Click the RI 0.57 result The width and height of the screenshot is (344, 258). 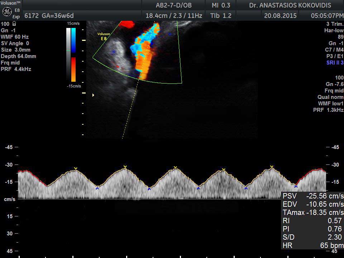coord(312,221)
